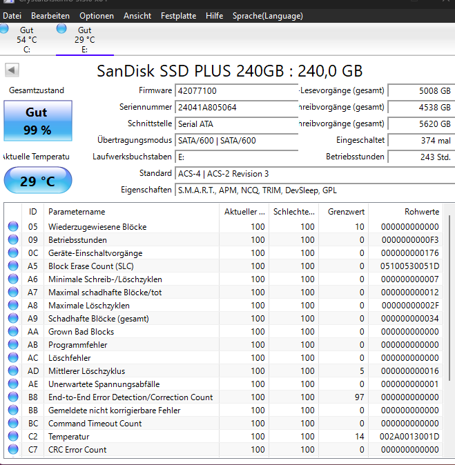455x465 pixels.
Task: Click status orb for Programmfehler row
Action: [13, 344]
